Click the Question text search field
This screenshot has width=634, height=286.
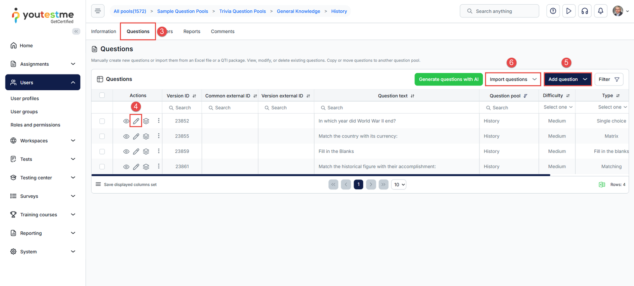click(396, 108)
